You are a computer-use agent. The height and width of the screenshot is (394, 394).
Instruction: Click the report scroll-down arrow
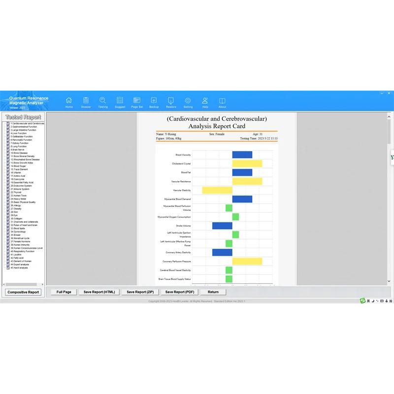[389, 281]
